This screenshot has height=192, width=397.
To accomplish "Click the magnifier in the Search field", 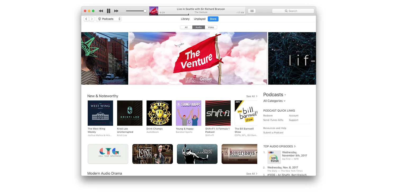I will click(286, 11).
